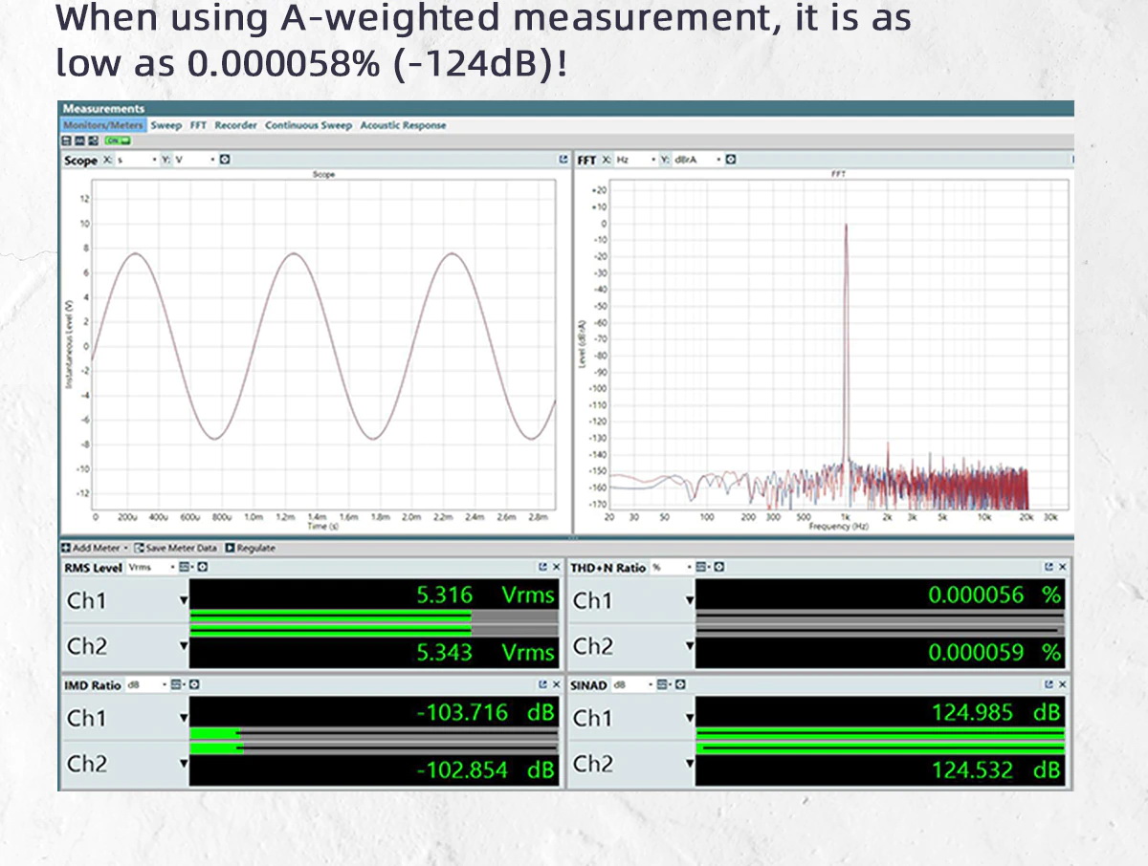This screenshot has width=1148, height=866.
Task: Open the Scope panel settings gear icon
Action: pyautogui.click(x=223, y=160)
